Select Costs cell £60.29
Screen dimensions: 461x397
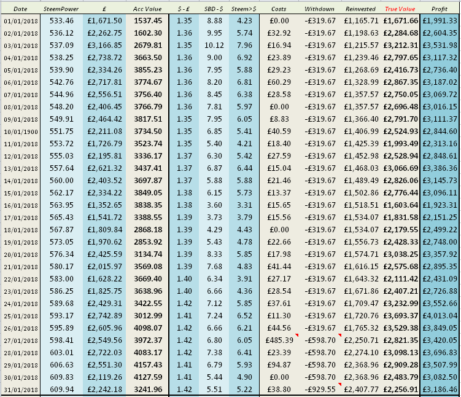point(279,82)
